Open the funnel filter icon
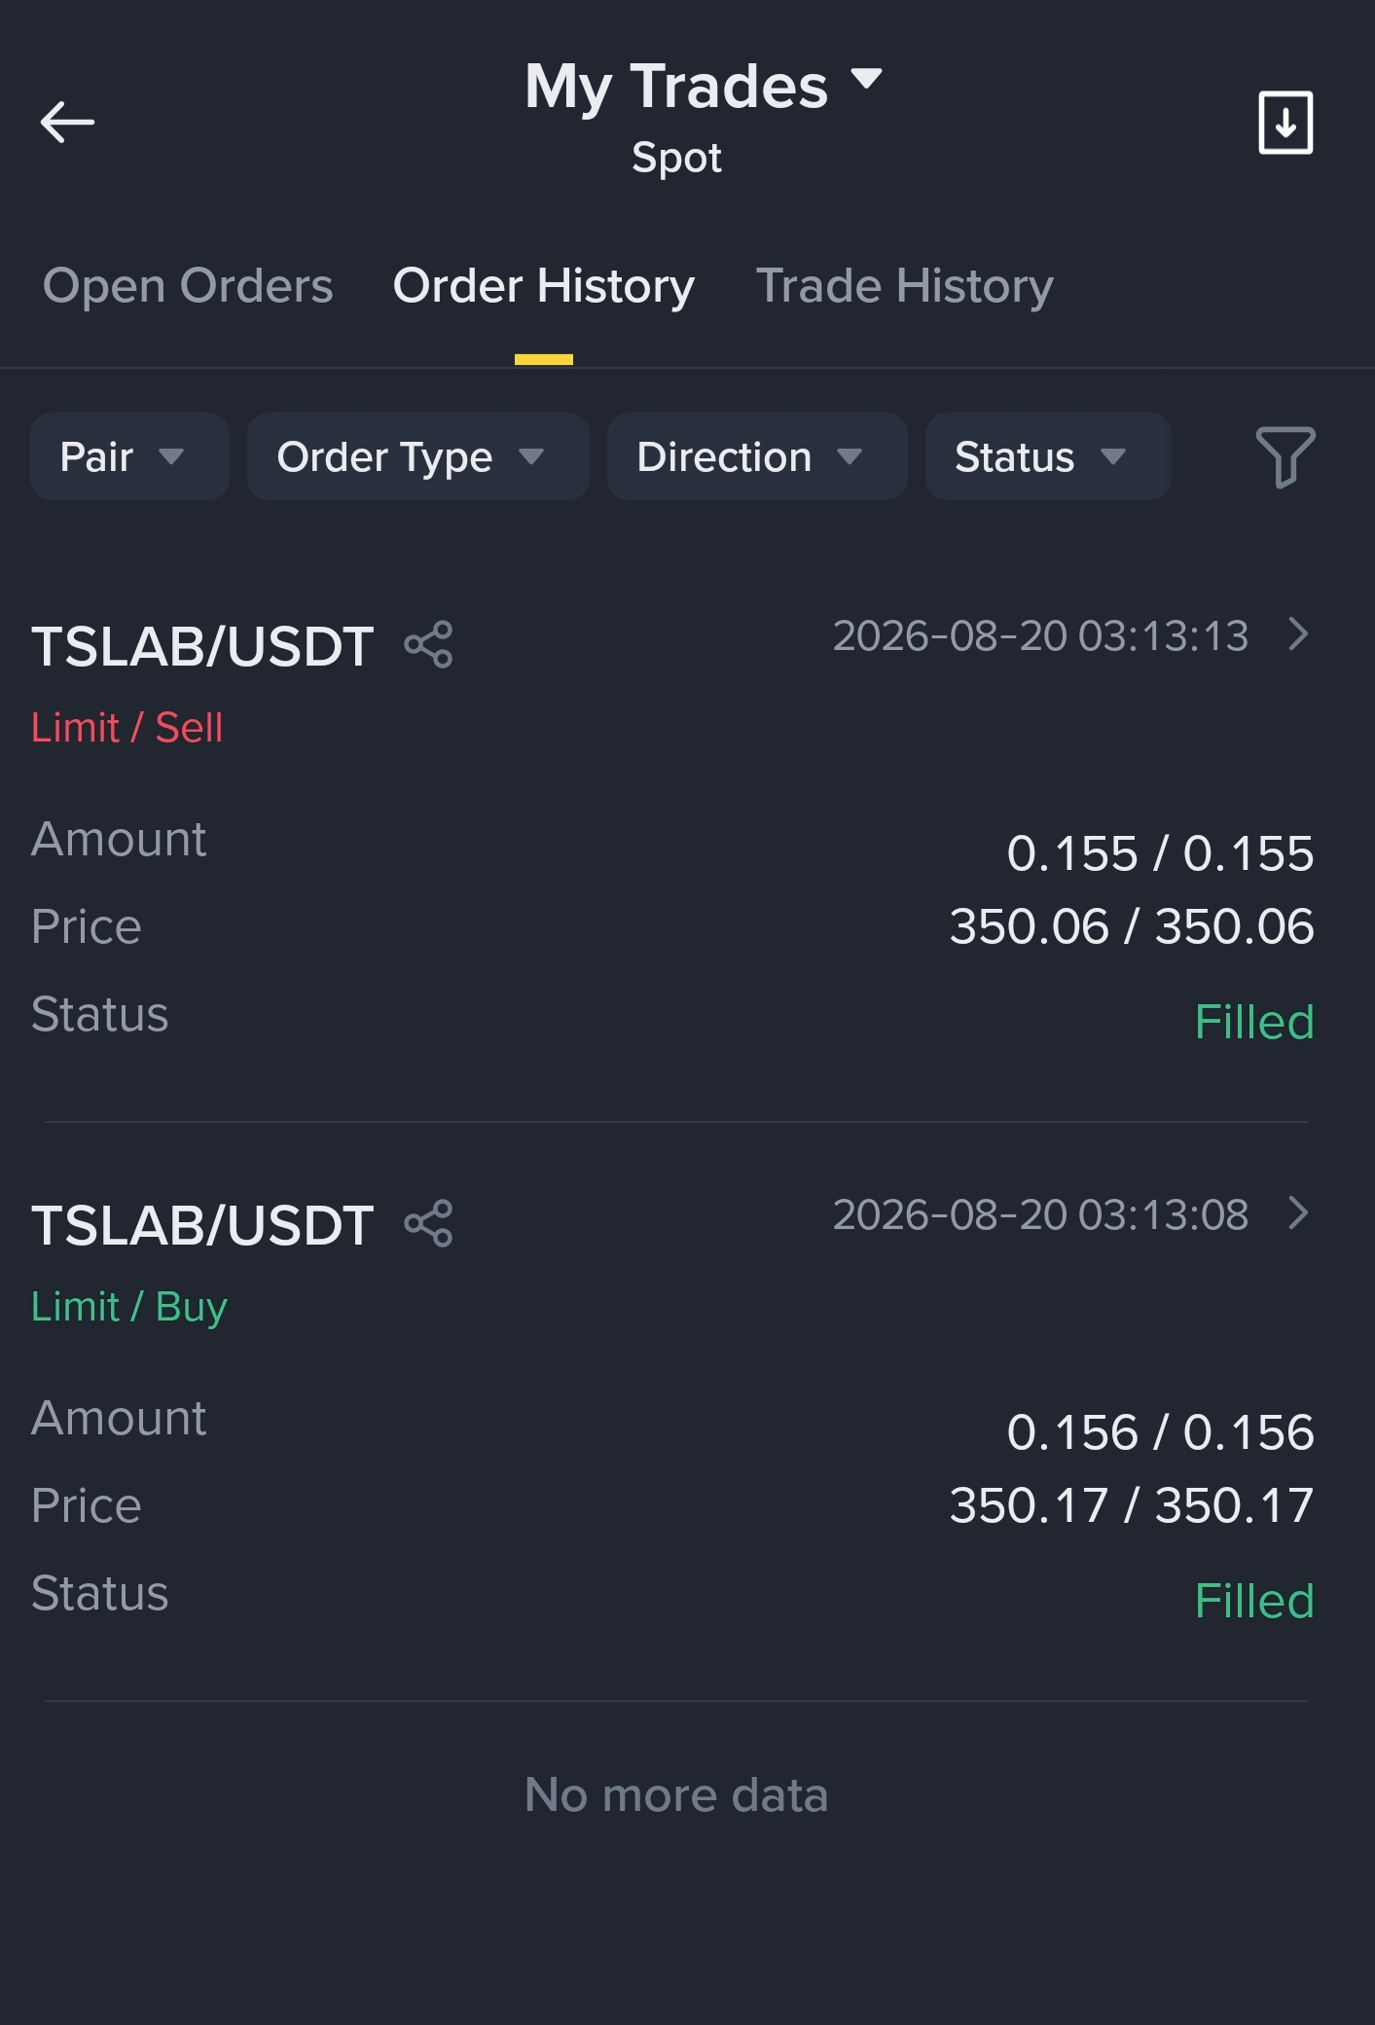1375x2025 pixels. pyautogui.click(x=1285, y=456)
